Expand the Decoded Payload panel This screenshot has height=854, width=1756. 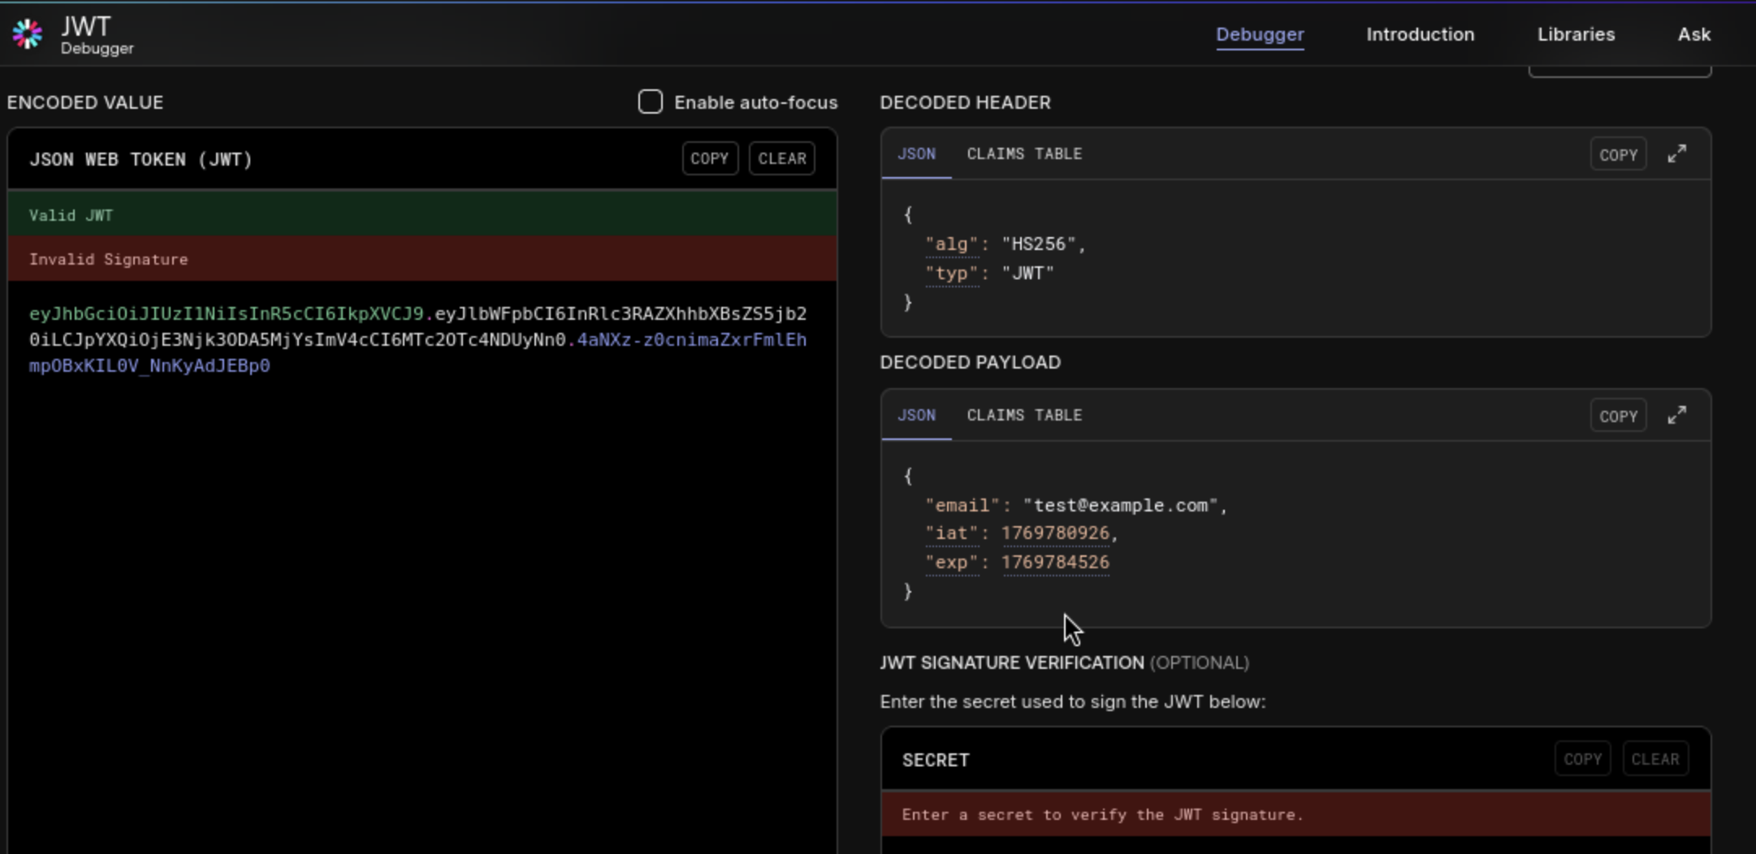[1676, 416]
